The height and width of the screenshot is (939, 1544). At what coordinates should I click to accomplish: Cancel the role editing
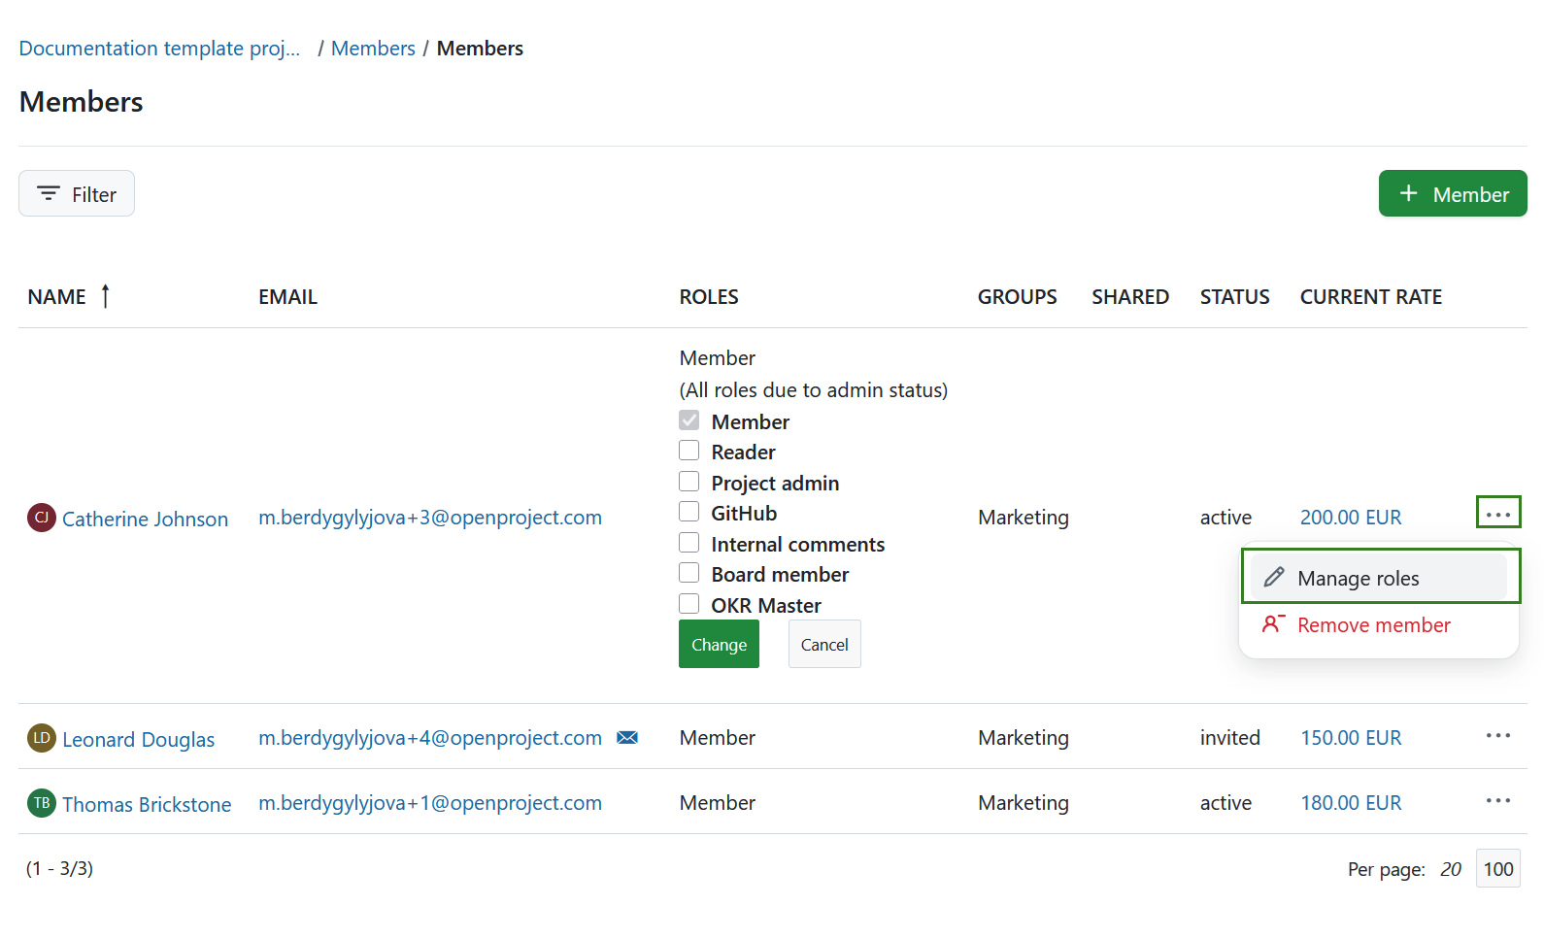[823, 645]
